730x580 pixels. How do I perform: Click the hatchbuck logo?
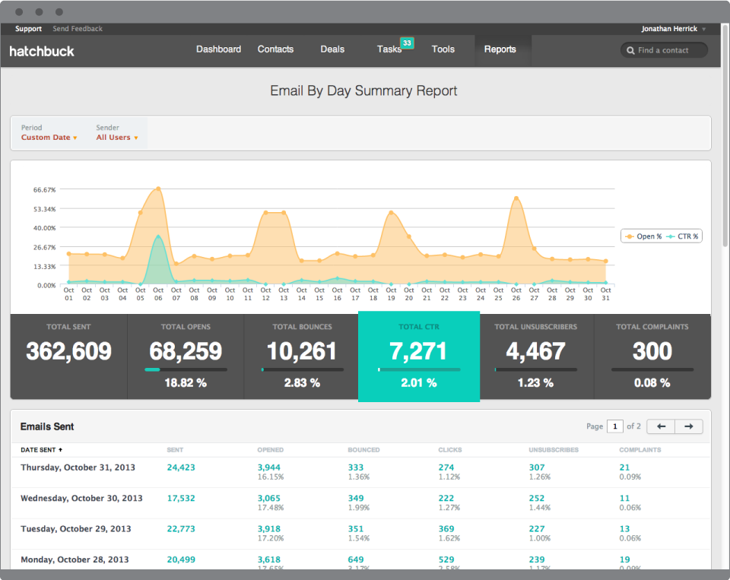(41, 51)
